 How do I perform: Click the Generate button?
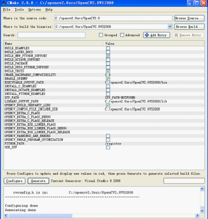click(x=38, y=181)
